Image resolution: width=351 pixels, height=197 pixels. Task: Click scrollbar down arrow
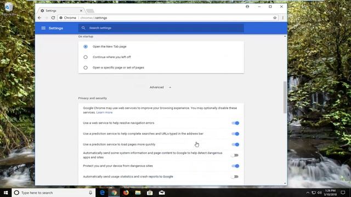point(285,183)
